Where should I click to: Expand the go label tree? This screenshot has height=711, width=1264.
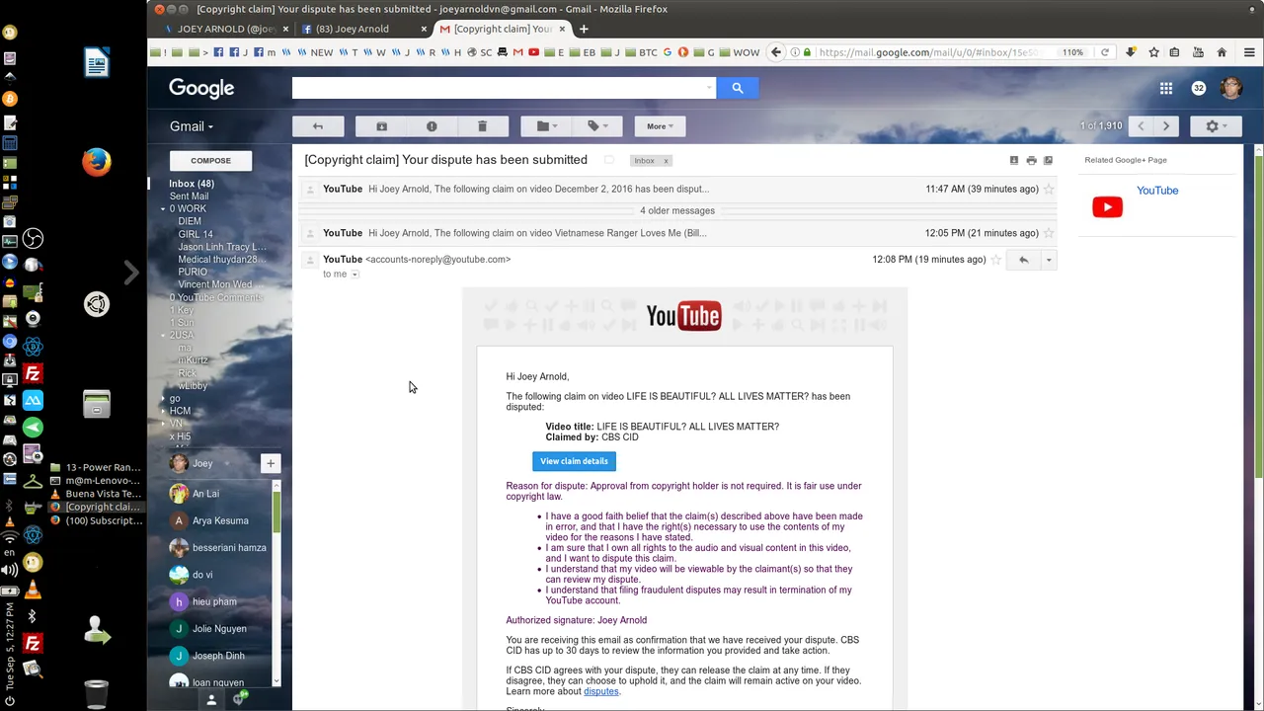164,399
